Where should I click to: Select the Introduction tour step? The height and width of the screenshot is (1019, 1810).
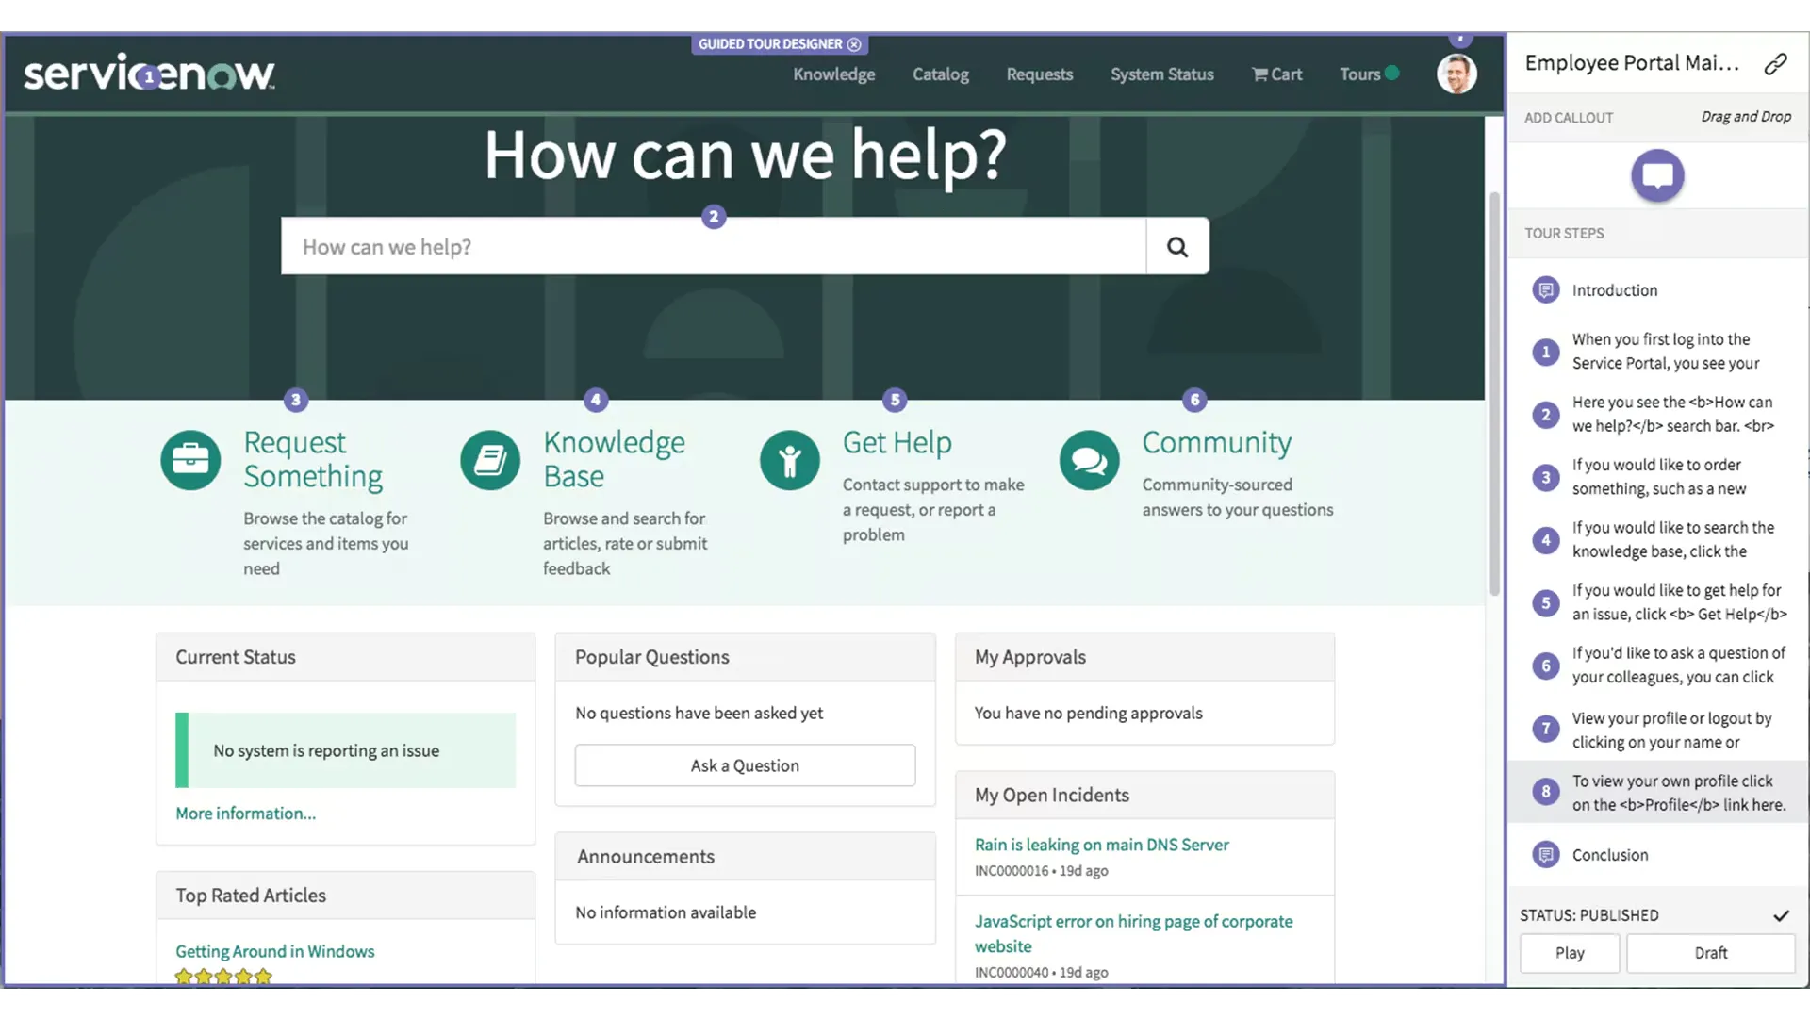1614,290
